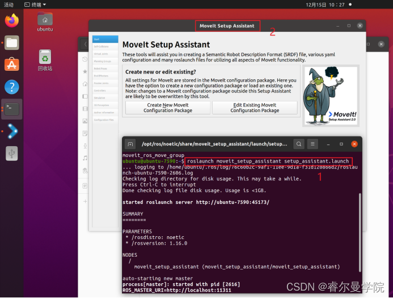Click Edit Existing MoveIt Configuration Package
This screenshot has width=393, height=298.
coord(255,108)
